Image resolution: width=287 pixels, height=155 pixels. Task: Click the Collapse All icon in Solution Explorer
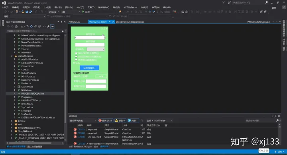pyautogui.click(x=35, y=26)
